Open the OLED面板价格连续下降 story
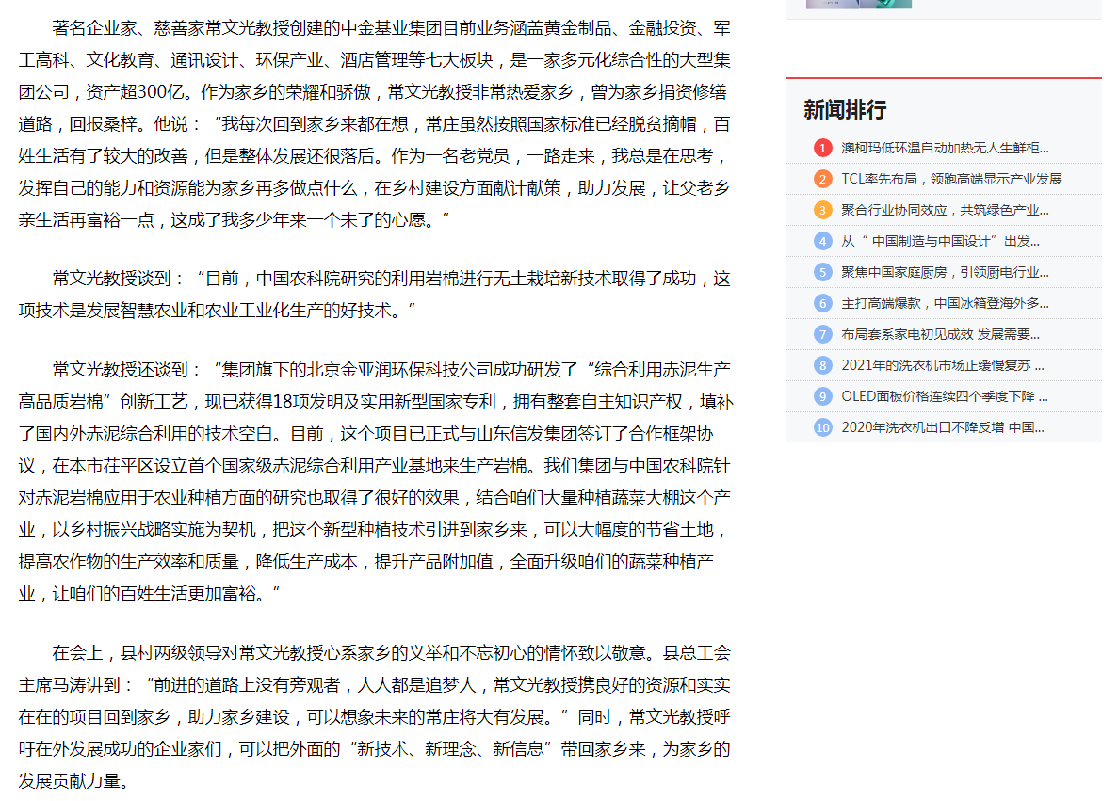This screenshot has width=1118, height=801. point(942,396)
